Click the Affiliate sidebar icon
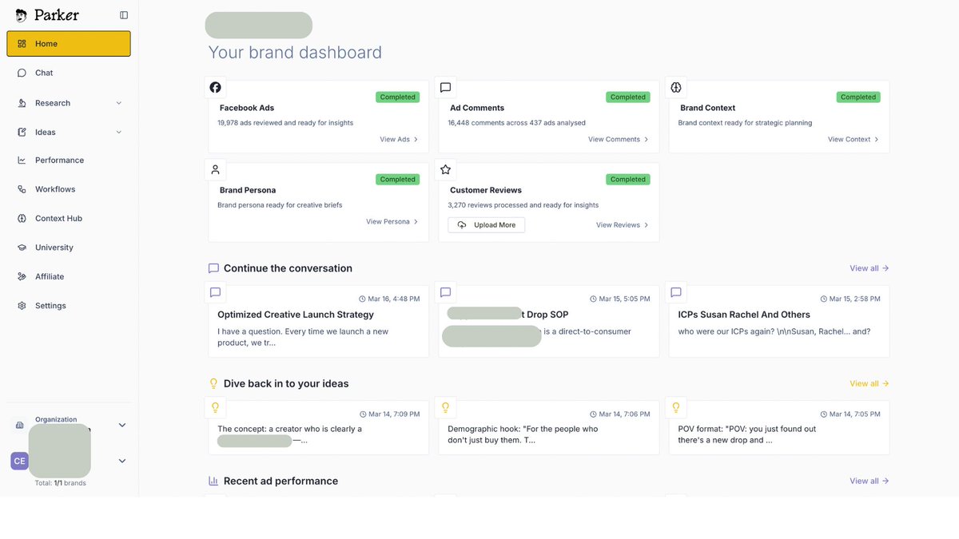 tap(22, 276)
